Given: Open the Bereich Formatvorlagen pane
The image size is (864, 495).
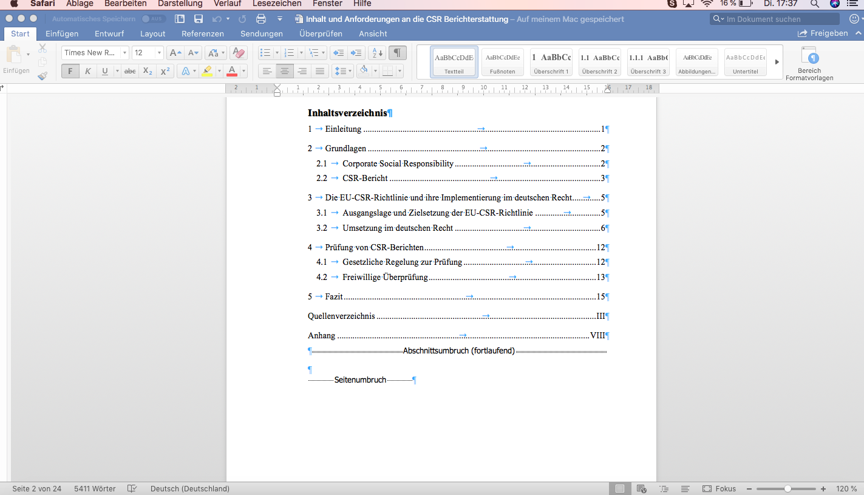Looking at the screenshot, I should 809,63.
